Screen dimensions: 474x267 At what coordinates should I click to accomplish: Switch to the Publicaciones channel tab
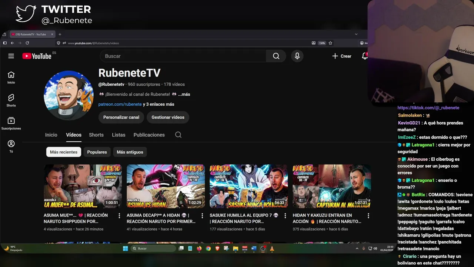click(x=149, y=135)
